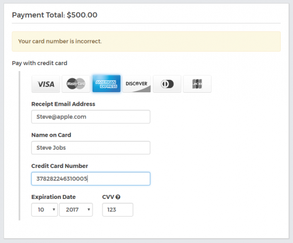Select the Diners Club card icon
293x243 pixels.
[x=167, y=84]
